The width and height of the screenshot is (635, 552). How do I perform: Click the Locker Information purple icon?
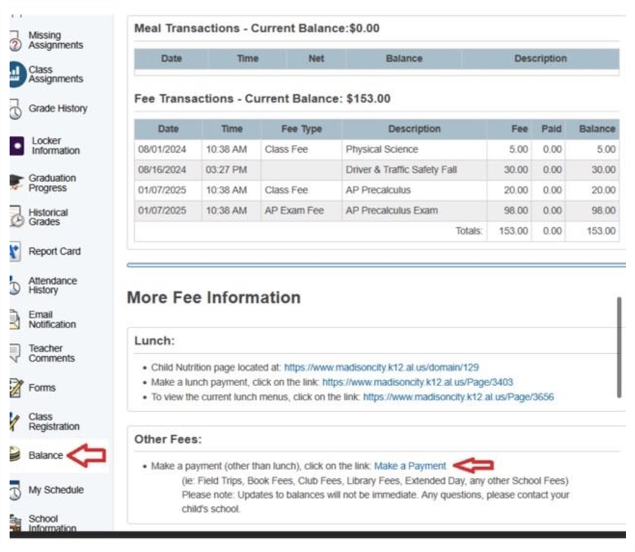click(x=17, y=145)
